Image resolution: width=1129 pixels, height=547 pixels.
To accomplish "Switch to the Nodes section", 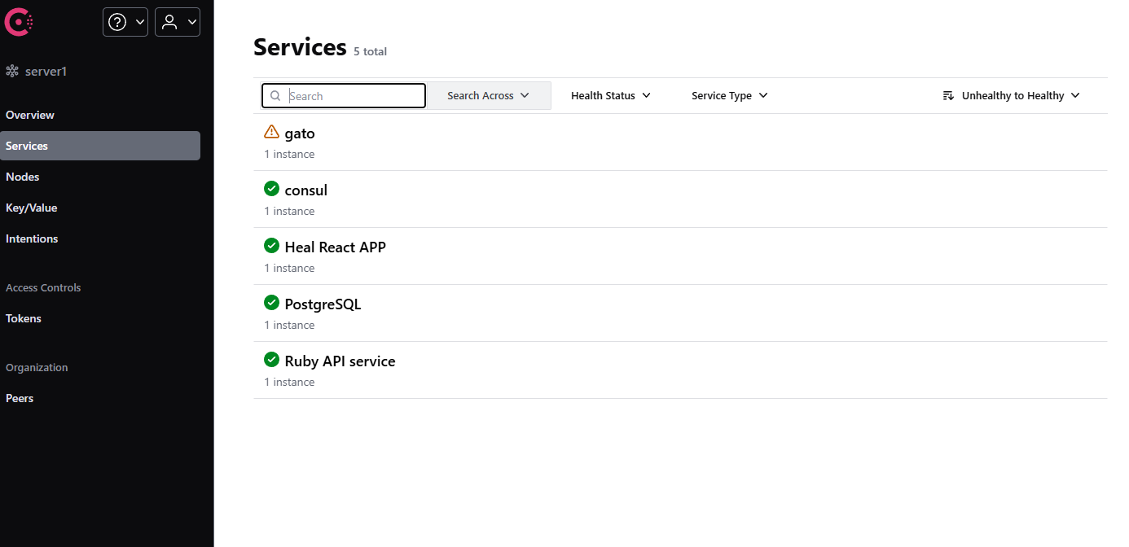I will (22, 177).
